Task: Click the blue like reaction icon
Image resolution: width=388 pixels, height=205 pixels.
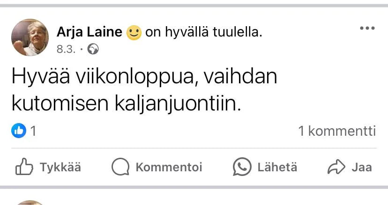Action: point(18,131)
